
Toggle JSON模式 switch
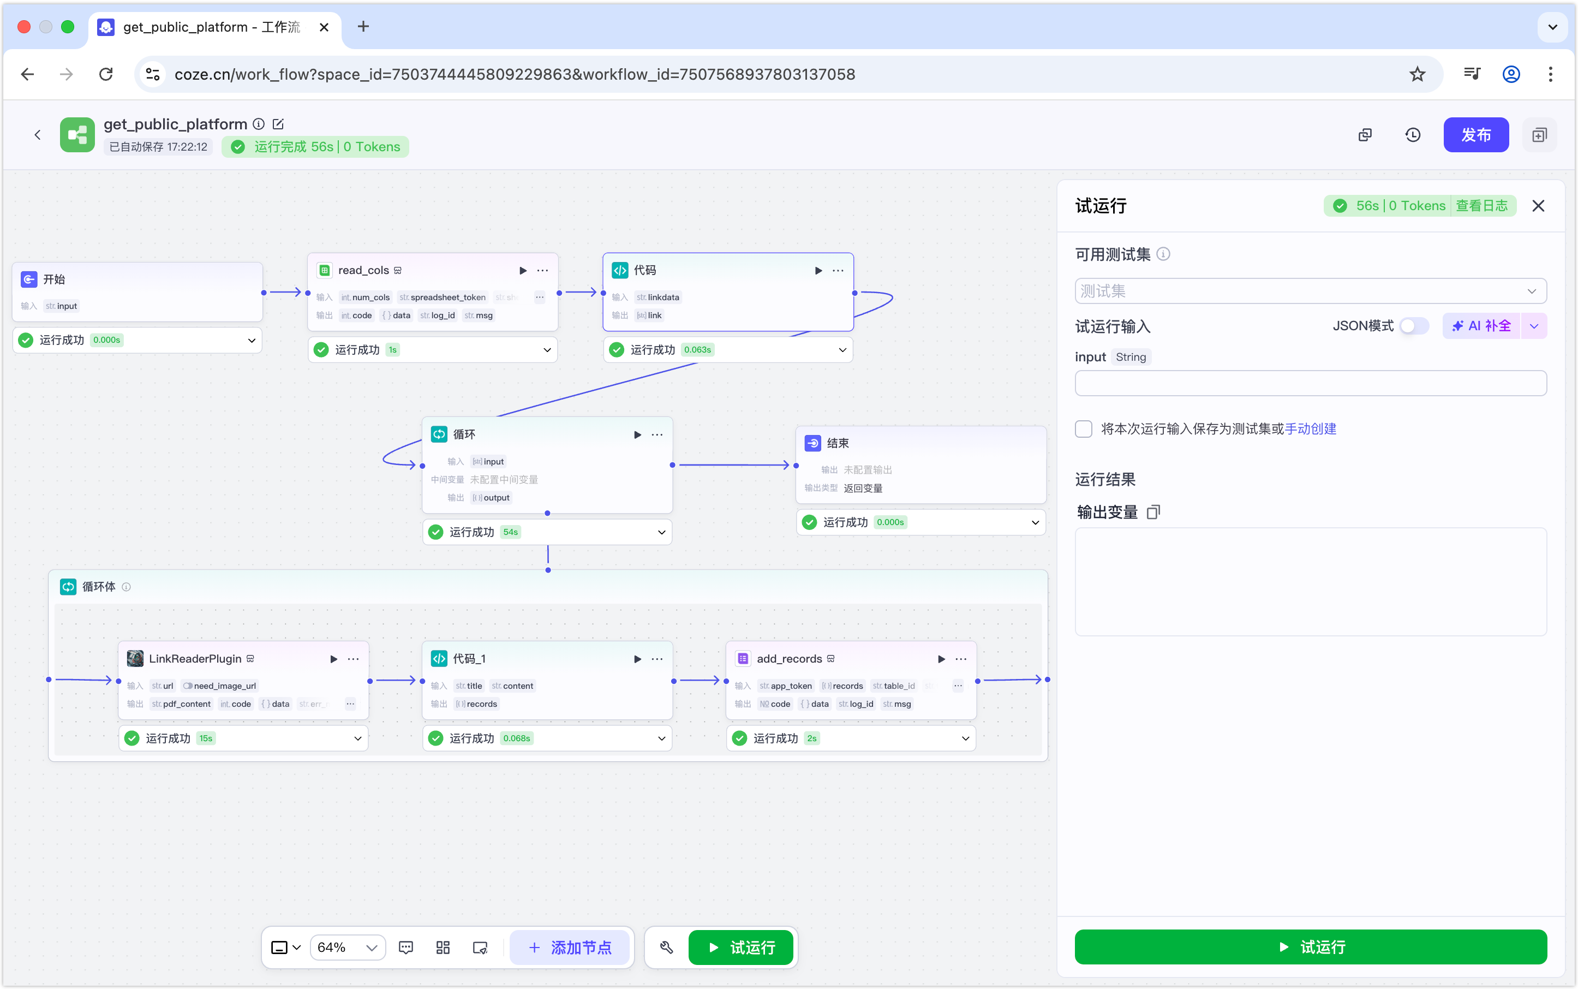click(1414, 326)
